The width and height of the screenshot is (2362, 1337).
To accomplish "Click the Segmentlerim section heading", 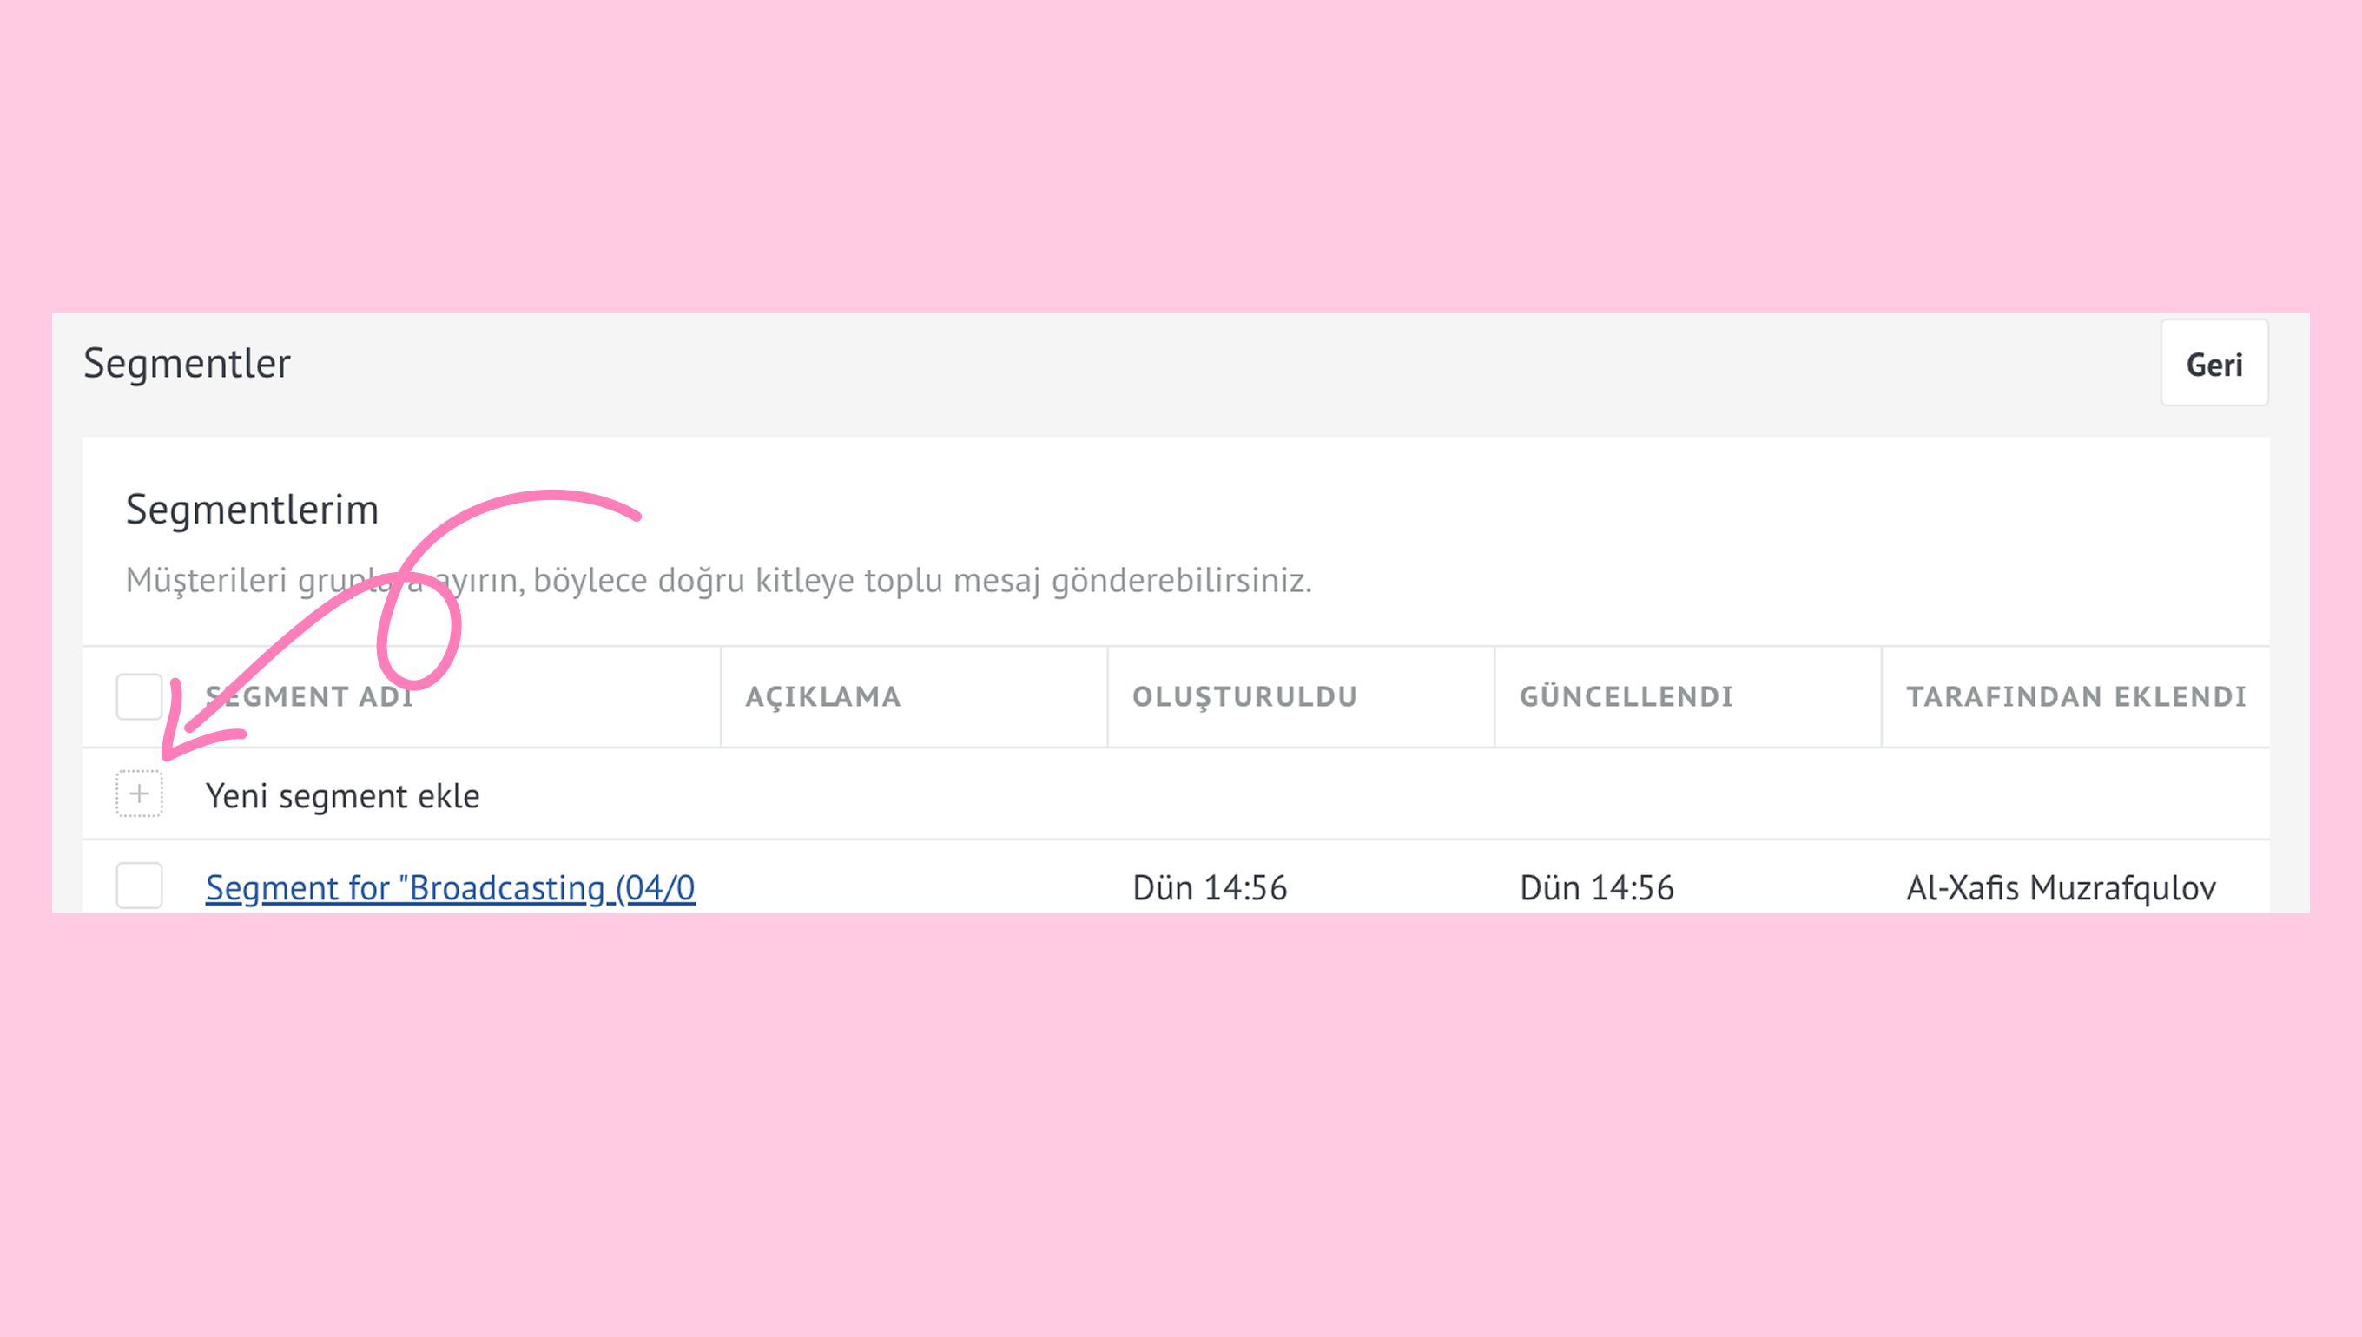I will [252, 510].
